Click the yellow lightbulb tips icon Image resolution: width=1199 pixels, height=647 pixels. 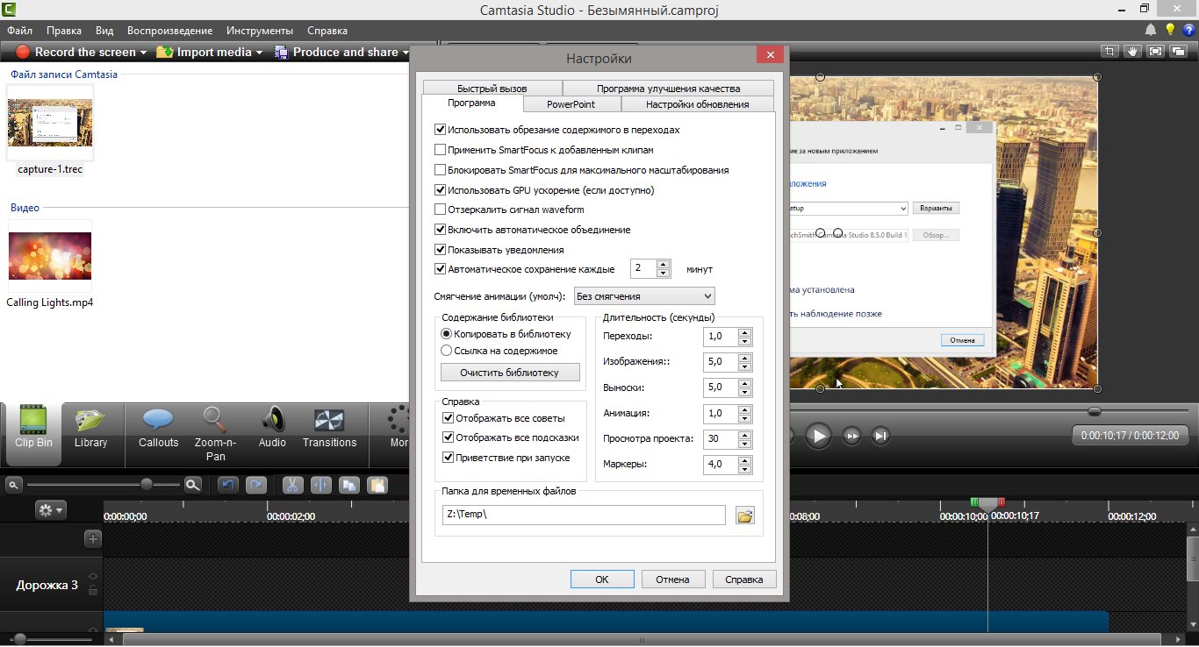pos(1170,30)
